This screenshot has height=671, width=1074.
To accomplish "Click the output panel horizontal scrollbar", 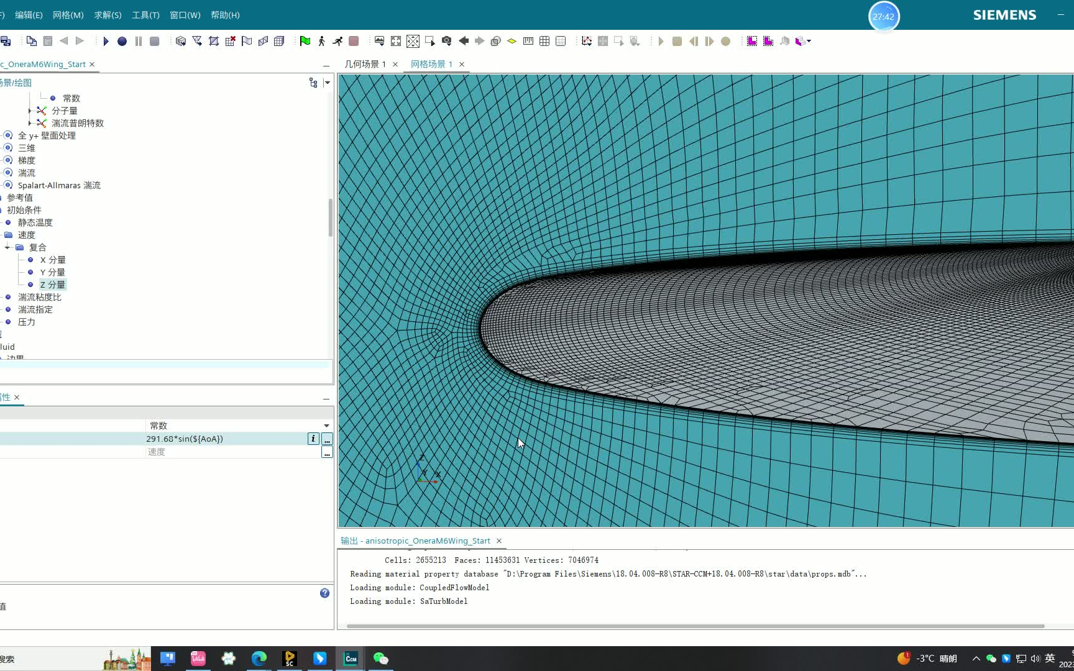I will (695, 626).
